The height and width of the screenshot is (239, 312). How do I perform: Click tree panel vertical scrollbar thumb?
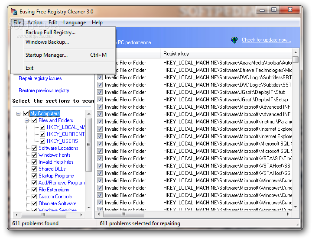89,145
